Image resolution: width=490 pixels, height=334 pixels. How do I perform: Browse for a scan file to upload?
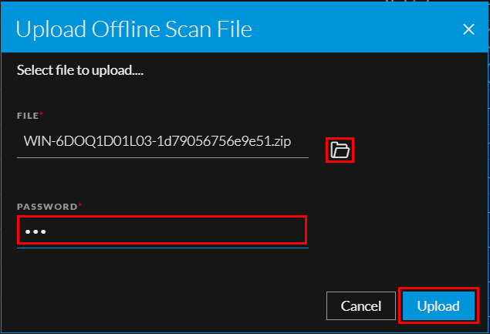pyautogui.click(x=340, y=150)
